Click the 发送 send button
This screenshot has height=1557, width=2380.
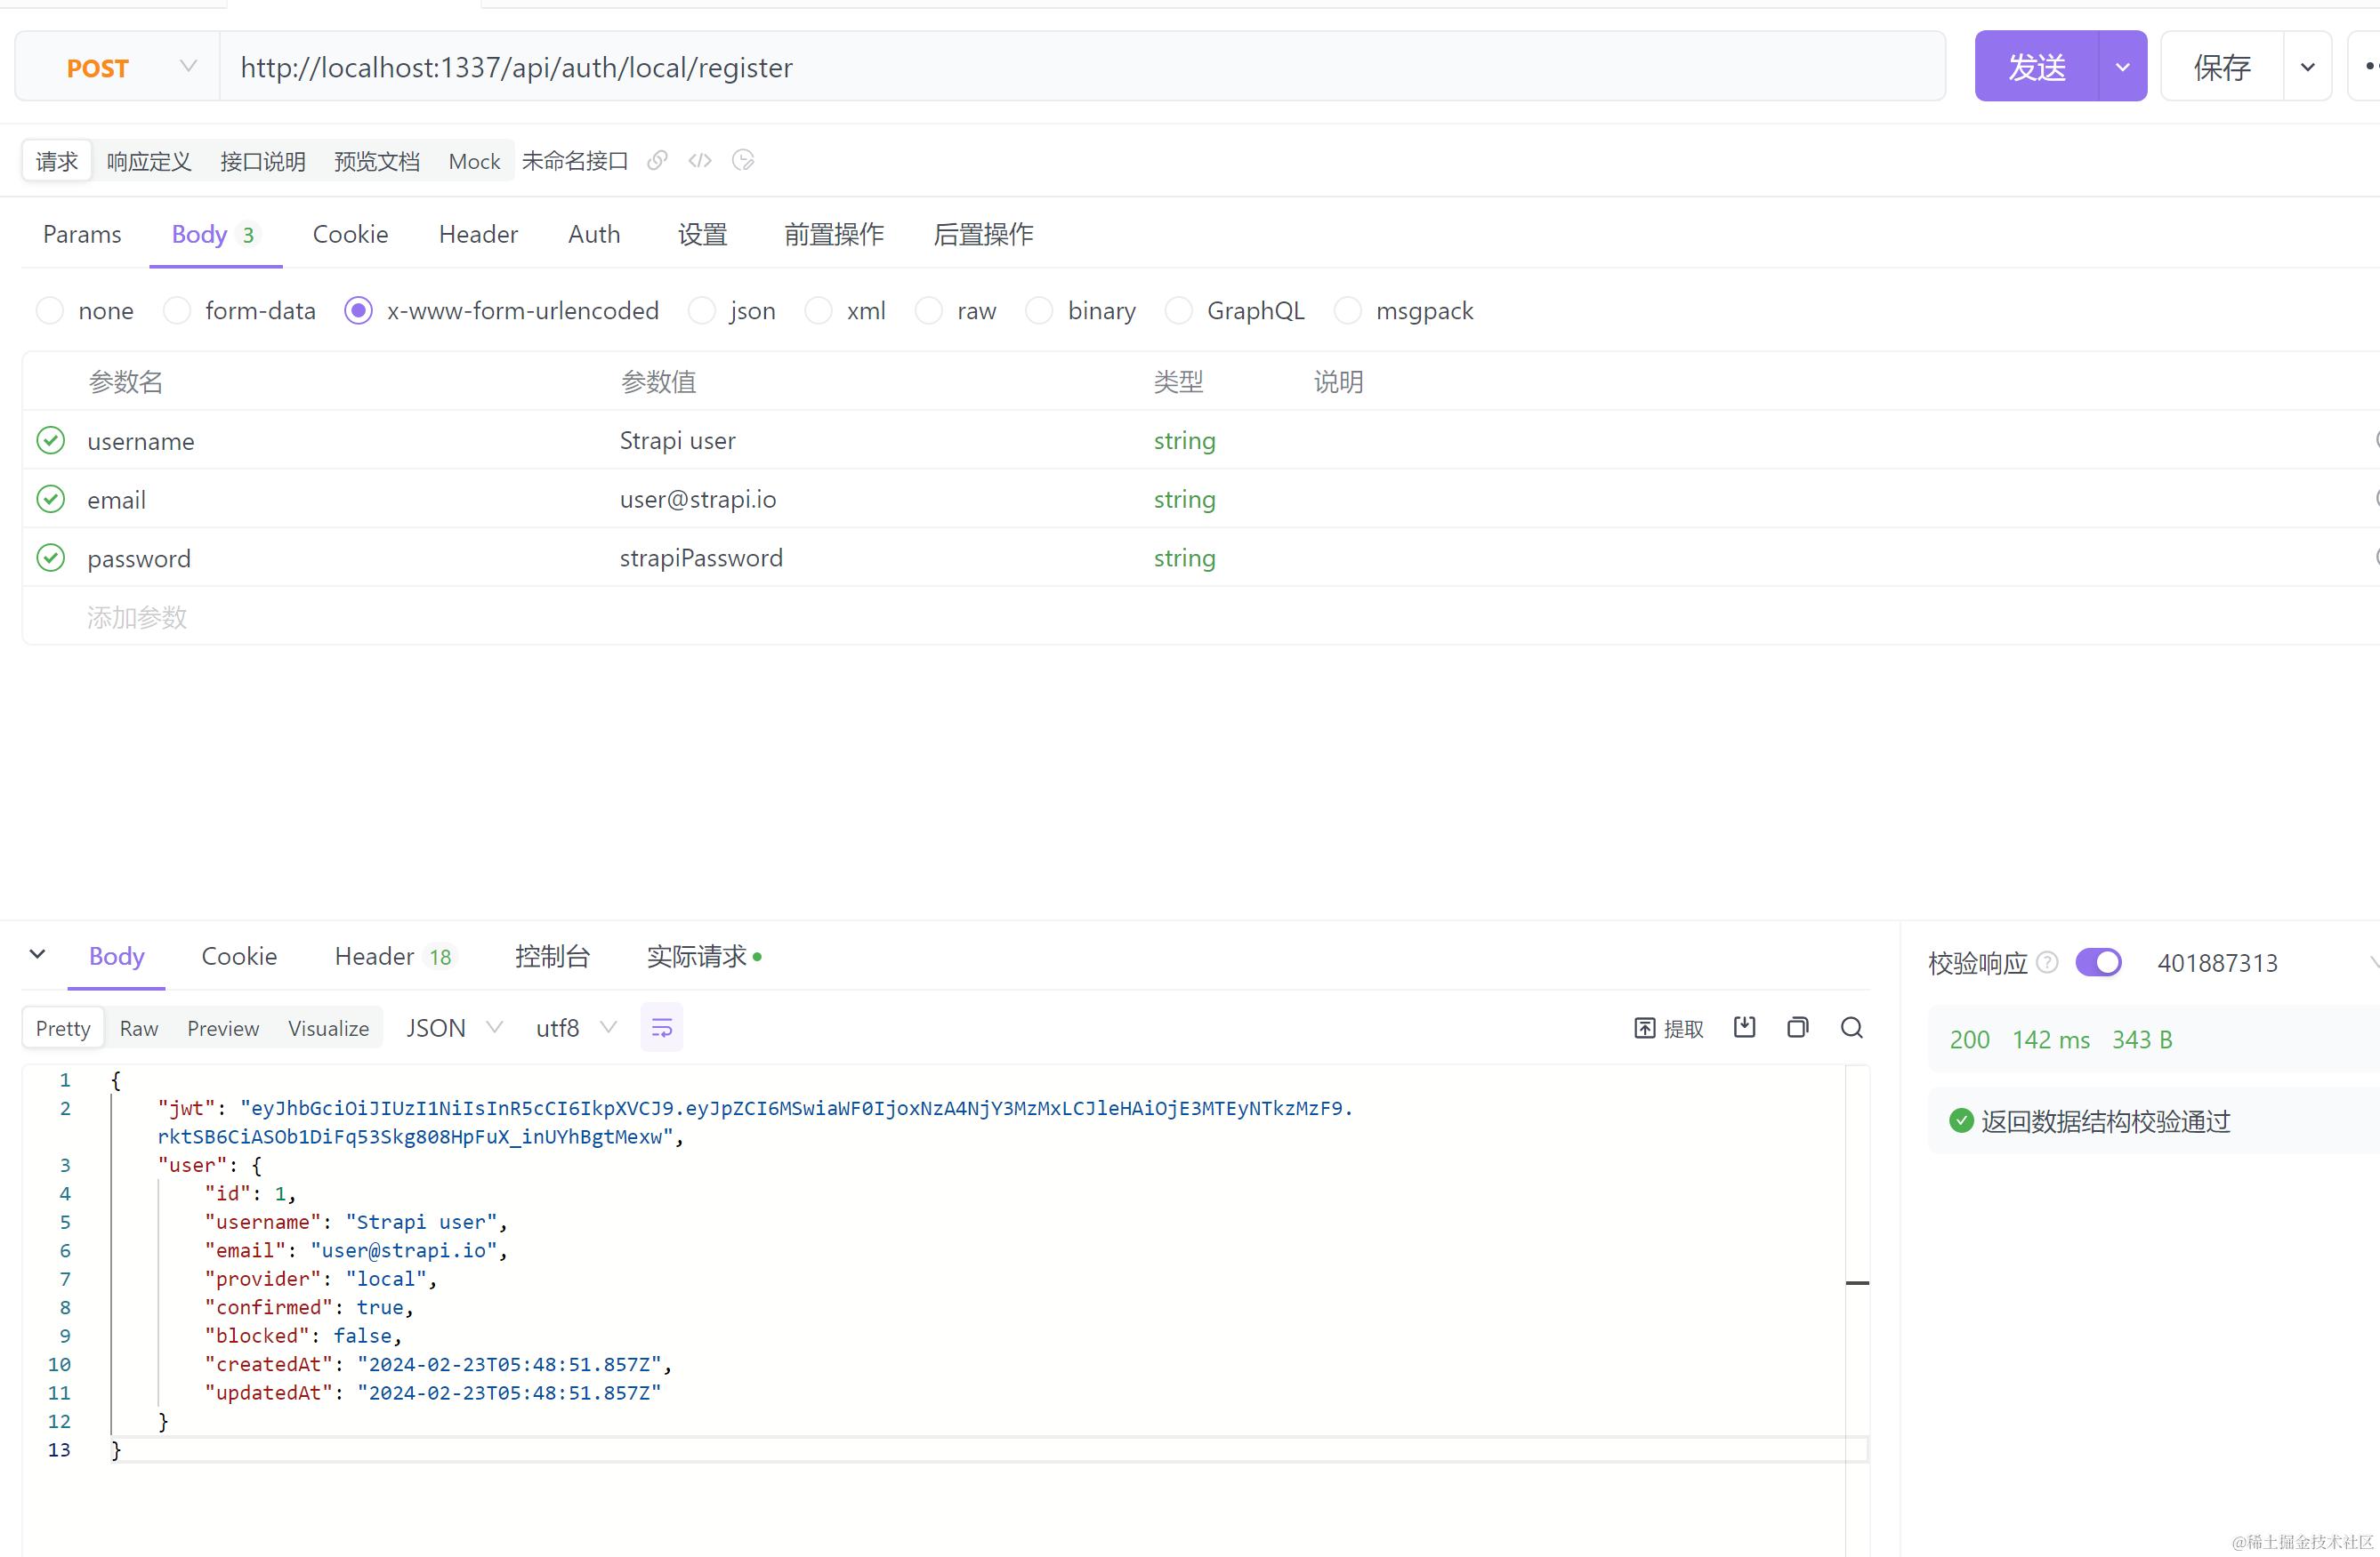tap(2037, 68)
